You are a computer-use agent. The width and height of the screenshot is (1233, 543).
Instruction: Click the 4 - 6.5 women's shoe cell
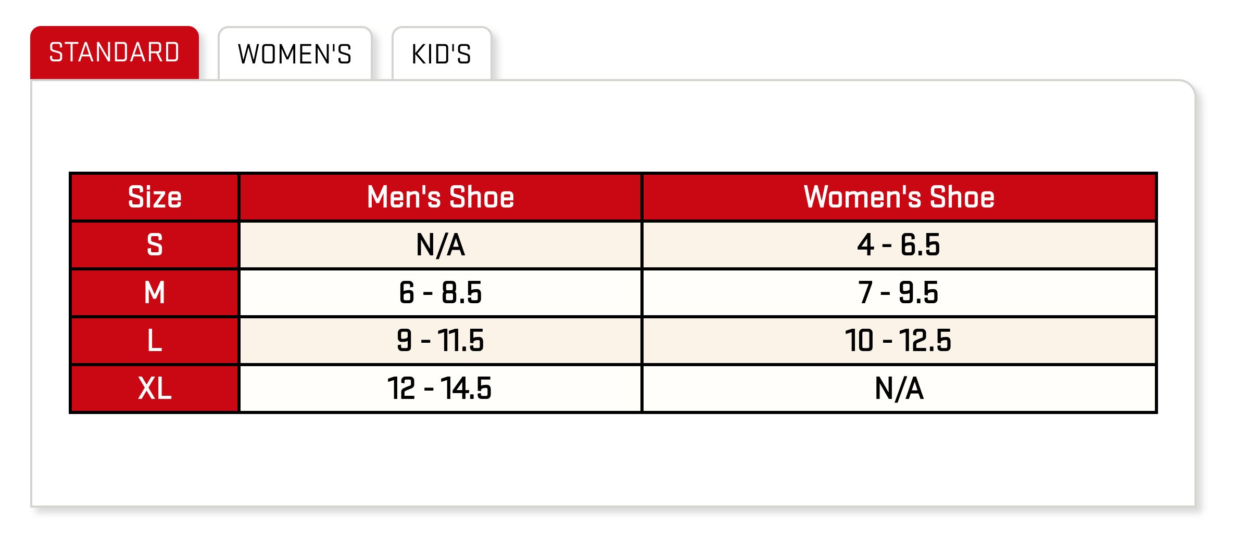[899, 245]
